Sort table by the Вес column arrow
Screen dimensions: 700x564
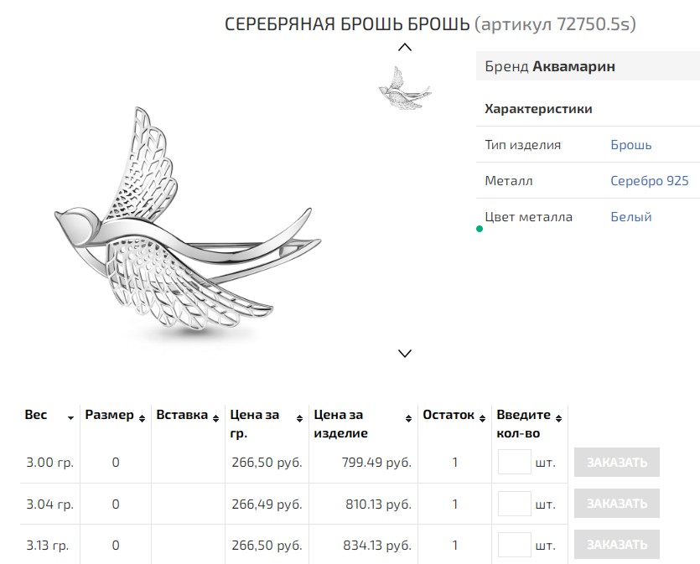[71, 417]
